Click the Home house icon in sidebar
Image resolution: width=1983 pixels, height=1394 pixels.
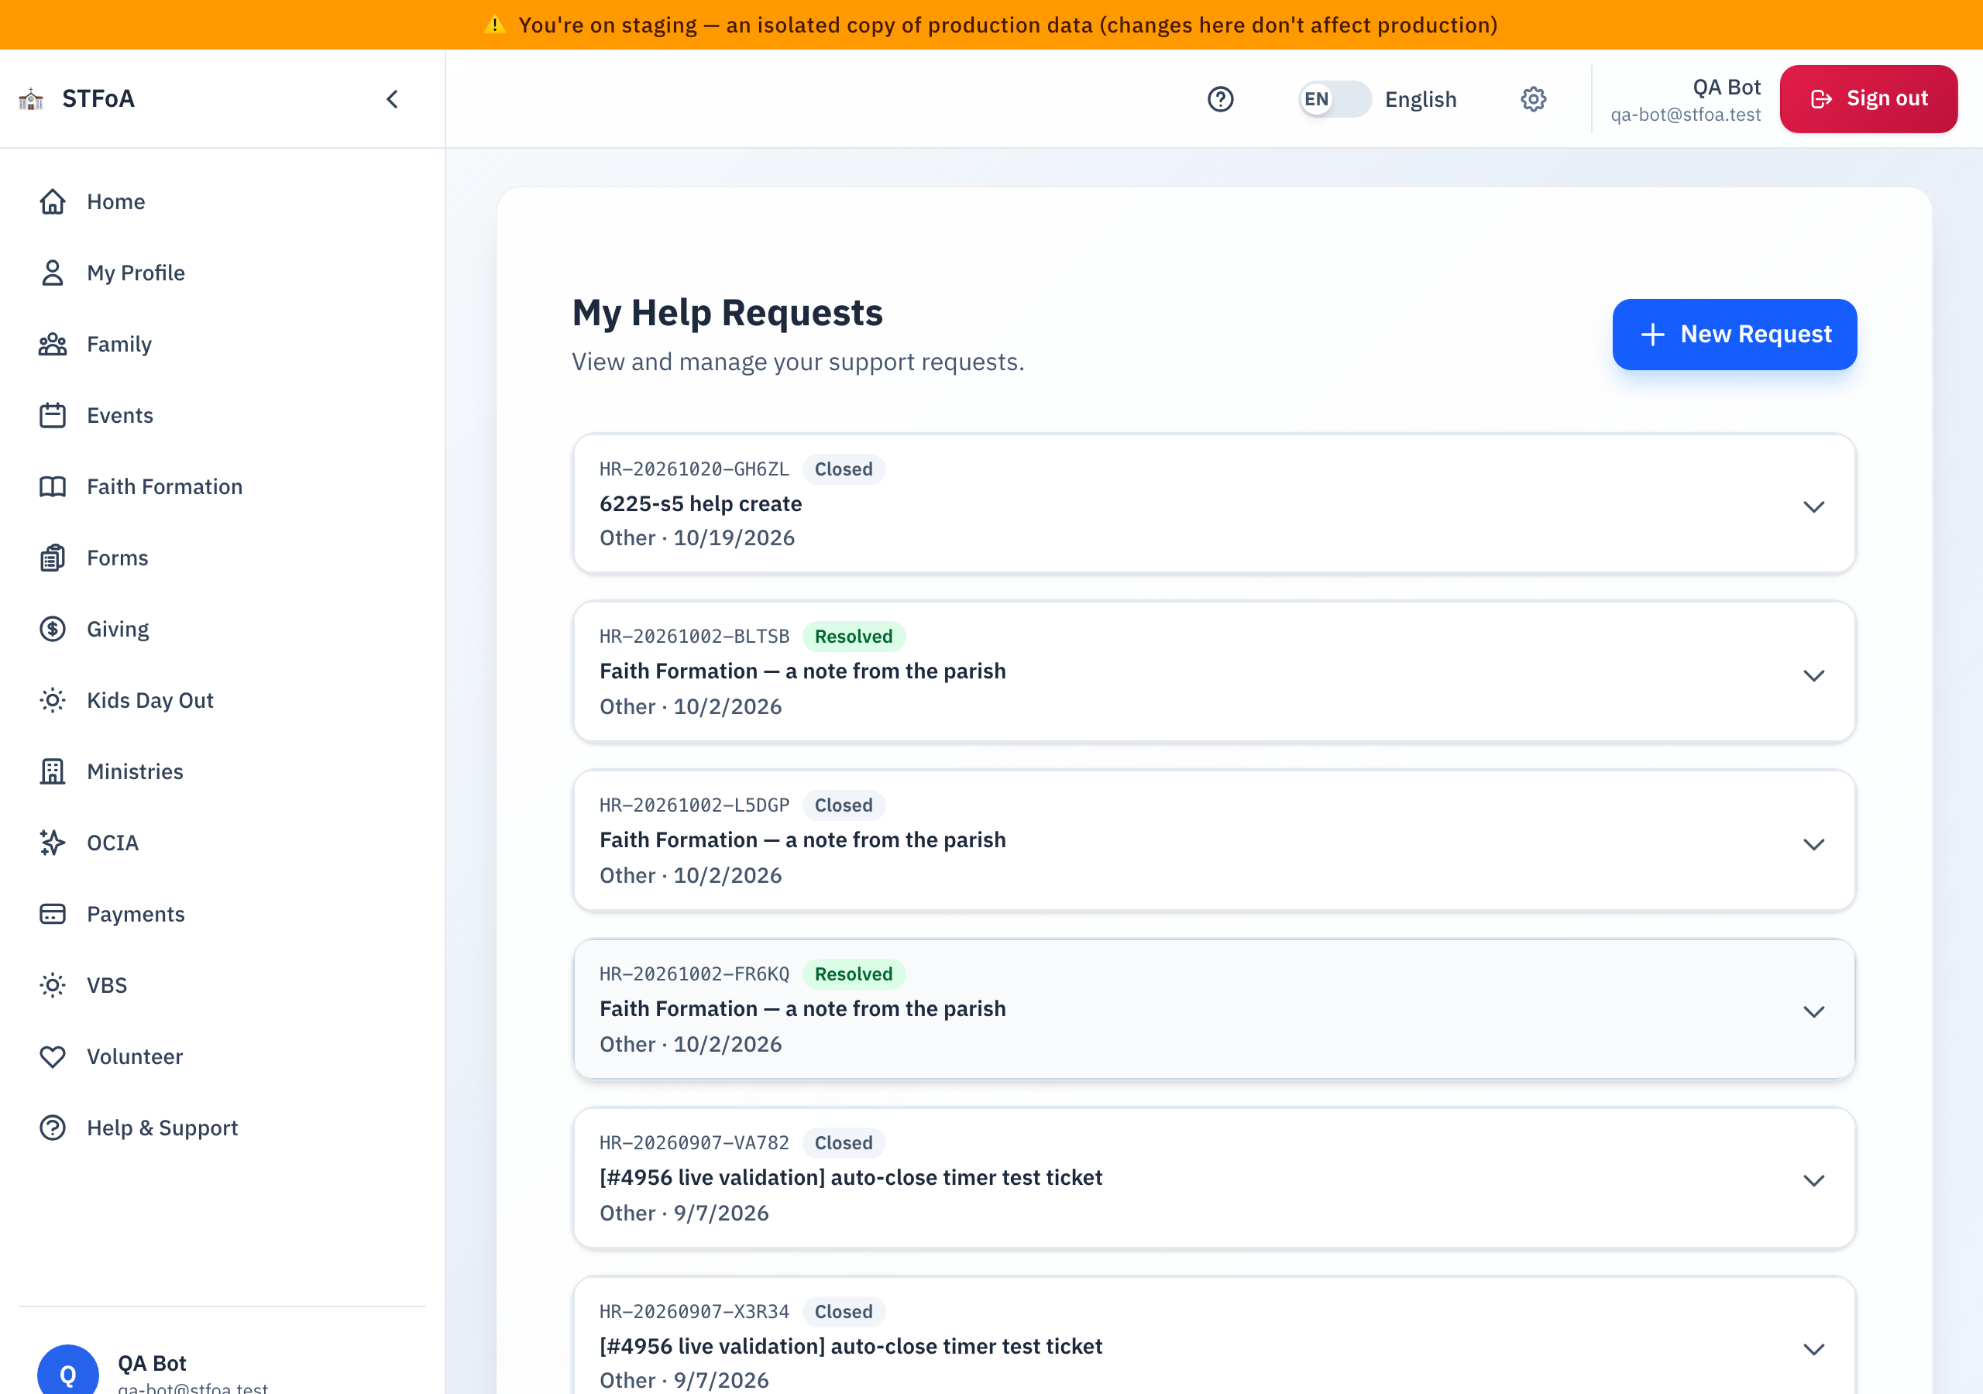(53, 201)
